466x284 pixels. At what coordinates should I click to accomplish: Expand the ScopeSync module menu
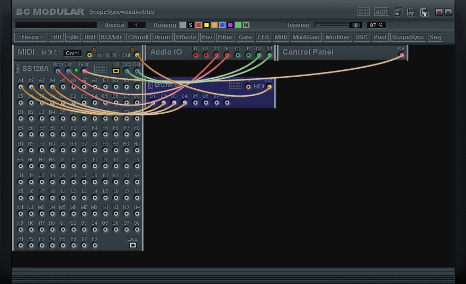pos(407,37)
